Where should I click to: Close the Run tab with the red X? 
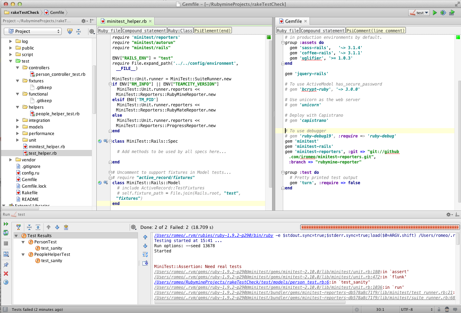coord(6,274)
